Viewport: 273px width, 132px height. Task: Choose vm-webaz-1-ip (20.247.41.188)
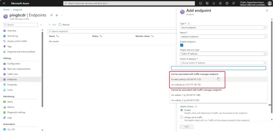coord(219,95)
